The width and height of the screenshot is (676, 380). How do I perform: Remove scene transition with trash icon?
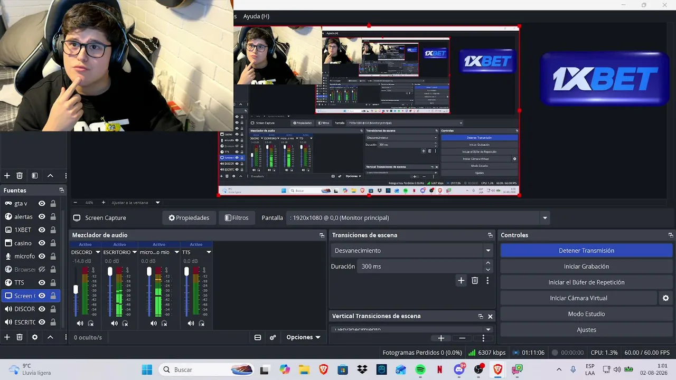(x=475, y=280)
